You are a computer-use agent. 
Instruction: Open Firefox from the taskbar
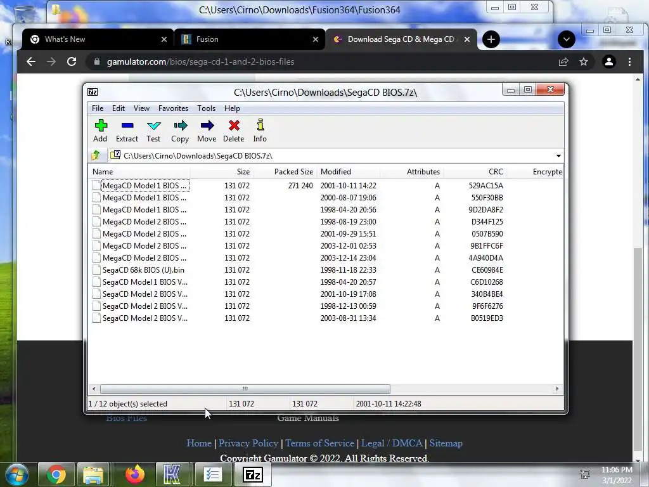point(135,474)
